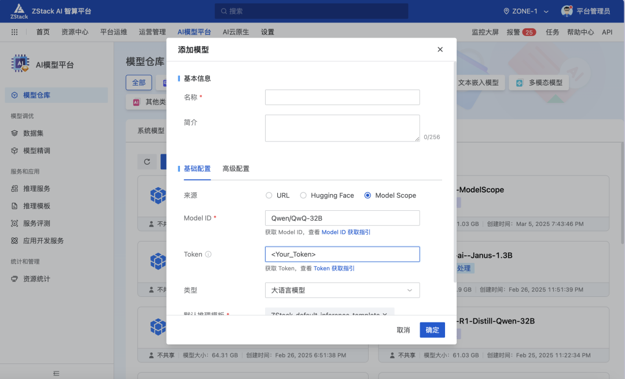The width and height of the screenshot is (625, 379).
Task: Click the refresh icon in model list
Action: [147, 162]
